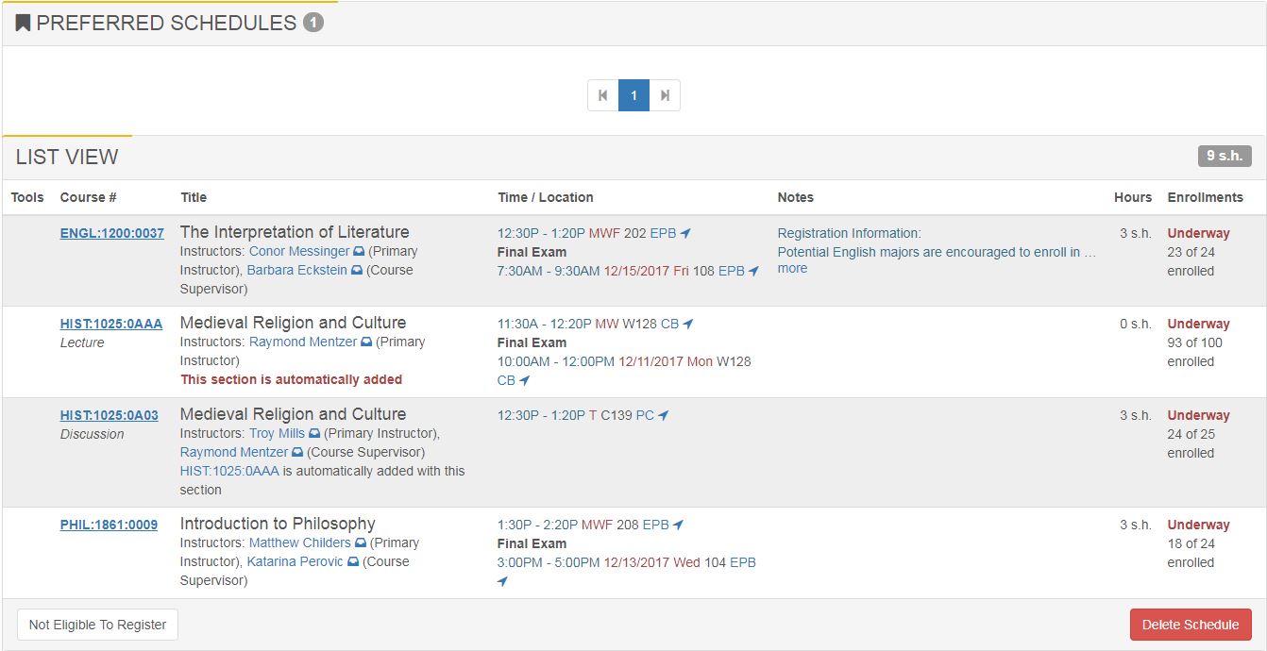Open map arrow for 108 EPB final exam
Screen dimensions: 1267x651
coord(753,271)
